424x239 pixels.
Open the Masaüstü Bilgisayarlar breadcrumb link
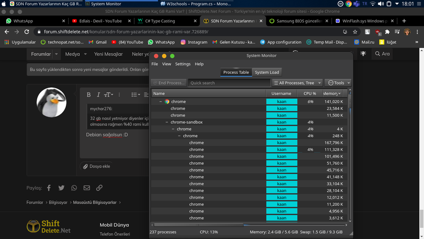click(94, 203)
